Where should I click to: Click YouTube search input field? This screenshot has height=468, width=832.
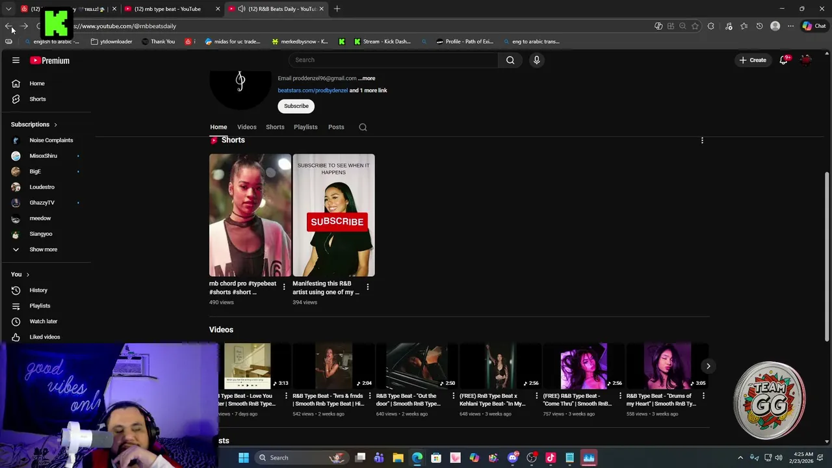393,60
